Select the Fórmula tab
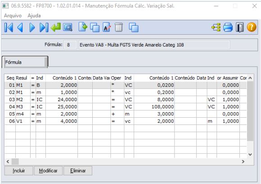The width and height of the screenshot is (261, 184). coord(25,62)
